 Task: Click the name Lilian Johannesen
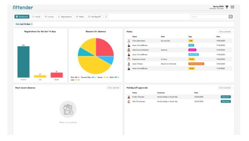(139, 41)
